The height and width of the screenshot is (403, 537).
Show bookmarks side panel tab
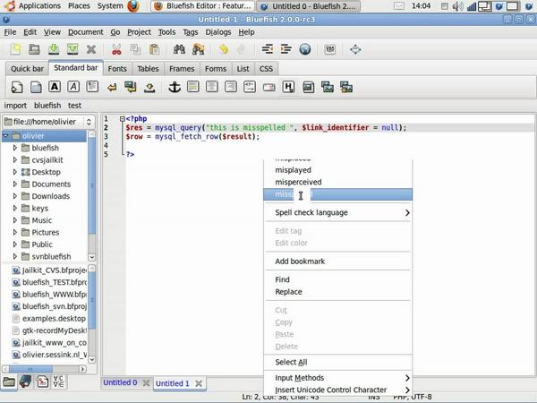coord(25,382)
